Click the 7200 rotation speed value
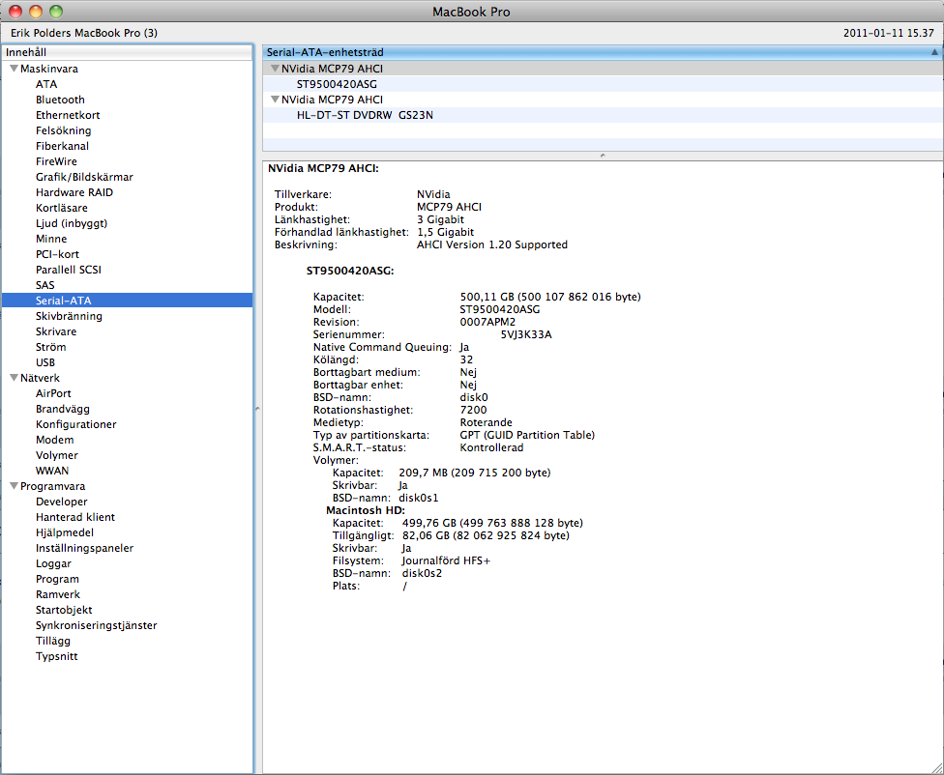Image resolution: width=944 pixels, height=775 pixels. (473, 410)
